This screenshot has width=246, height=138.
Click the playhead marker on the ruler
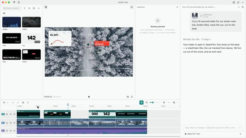tap(68, 105)
